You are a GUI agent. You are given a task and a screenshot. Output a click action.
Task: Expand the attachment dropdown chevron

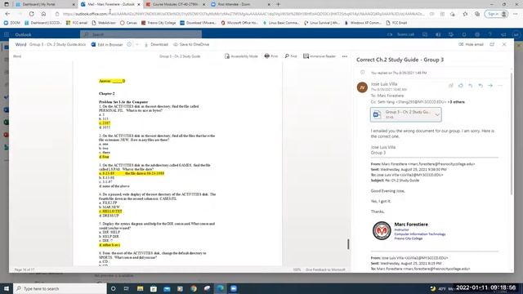pyautogui.click(x=437, y=114)
